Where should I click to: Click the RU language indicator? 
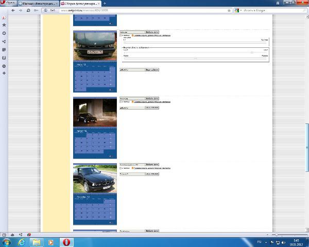[260, 242]
